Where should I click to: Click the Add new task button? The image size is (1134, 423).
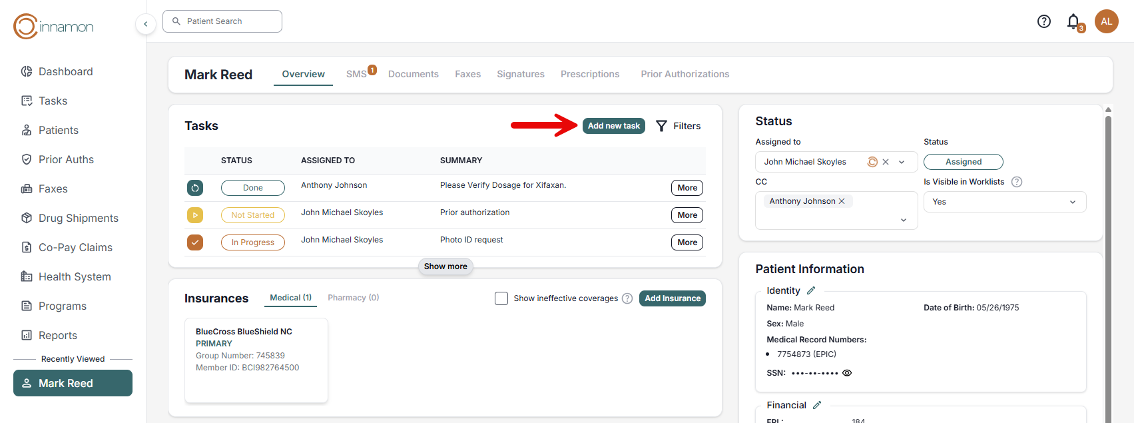pyautogui.click(x=613, y=126)
